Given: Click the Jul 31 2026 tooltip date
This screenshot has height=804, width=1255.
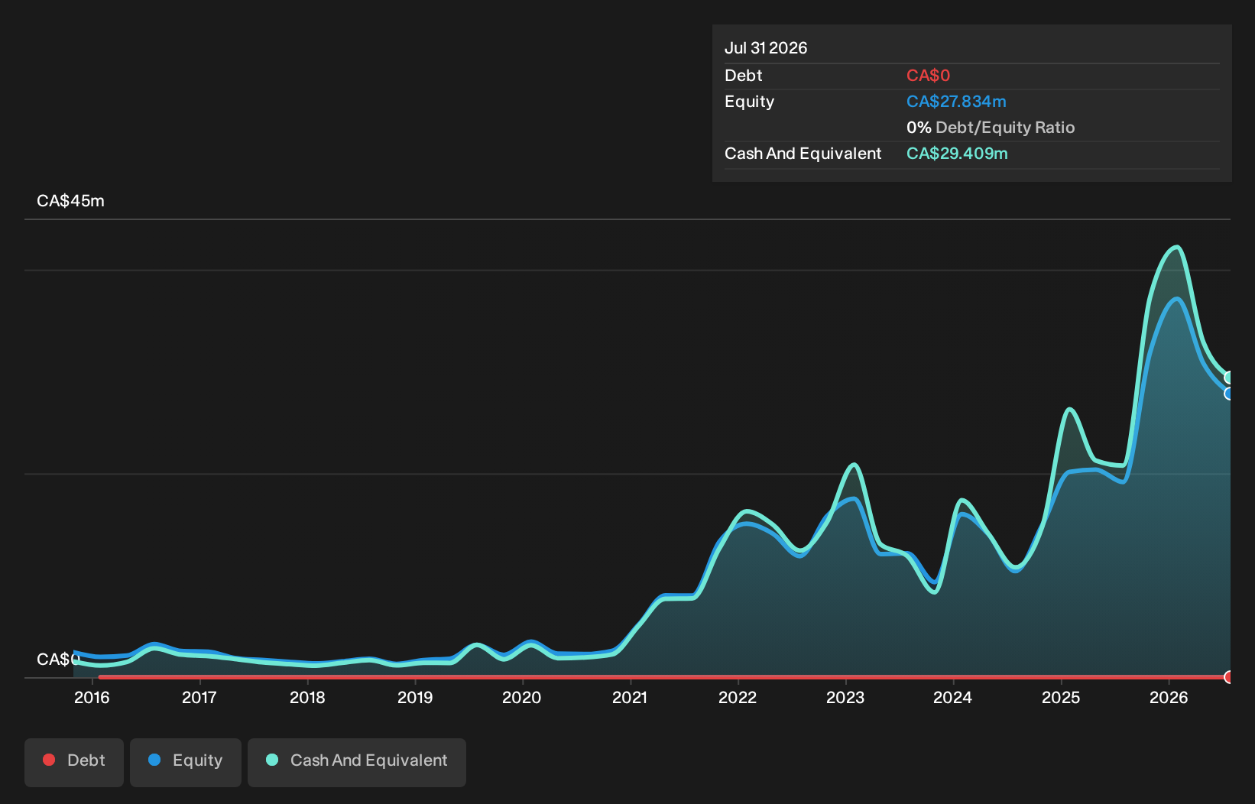Looking at the screenshot, I should click(766, 48).
